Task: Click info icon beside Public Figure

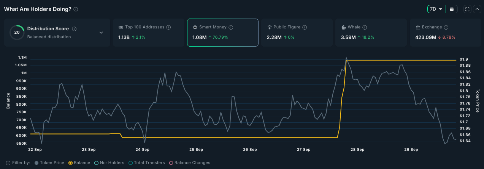Action: (305, 27)
